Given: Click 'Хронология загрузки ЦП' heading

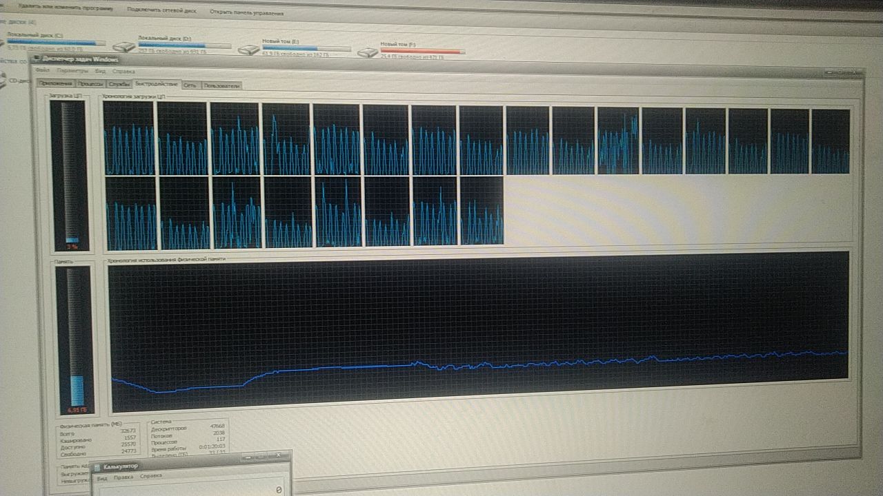Looking at the screenshot, I should 134,97.
